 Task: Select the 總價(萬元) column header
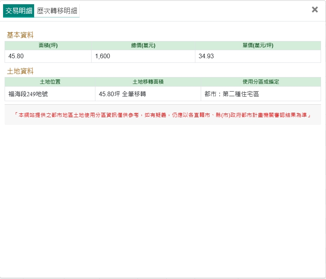click(143, 46)
